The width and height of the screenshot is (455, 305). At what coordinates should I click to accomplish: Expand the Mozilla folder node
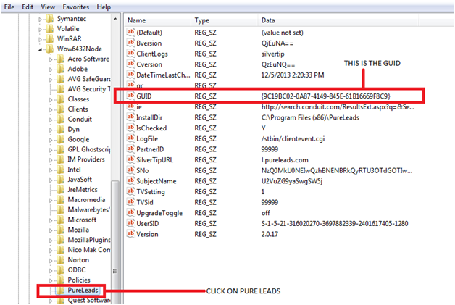pos(51,229)
